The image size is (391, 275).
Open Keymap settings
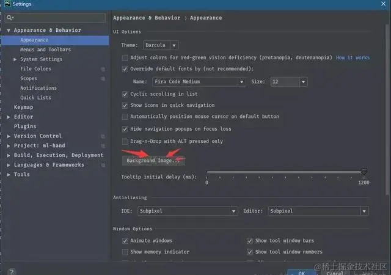23,108
